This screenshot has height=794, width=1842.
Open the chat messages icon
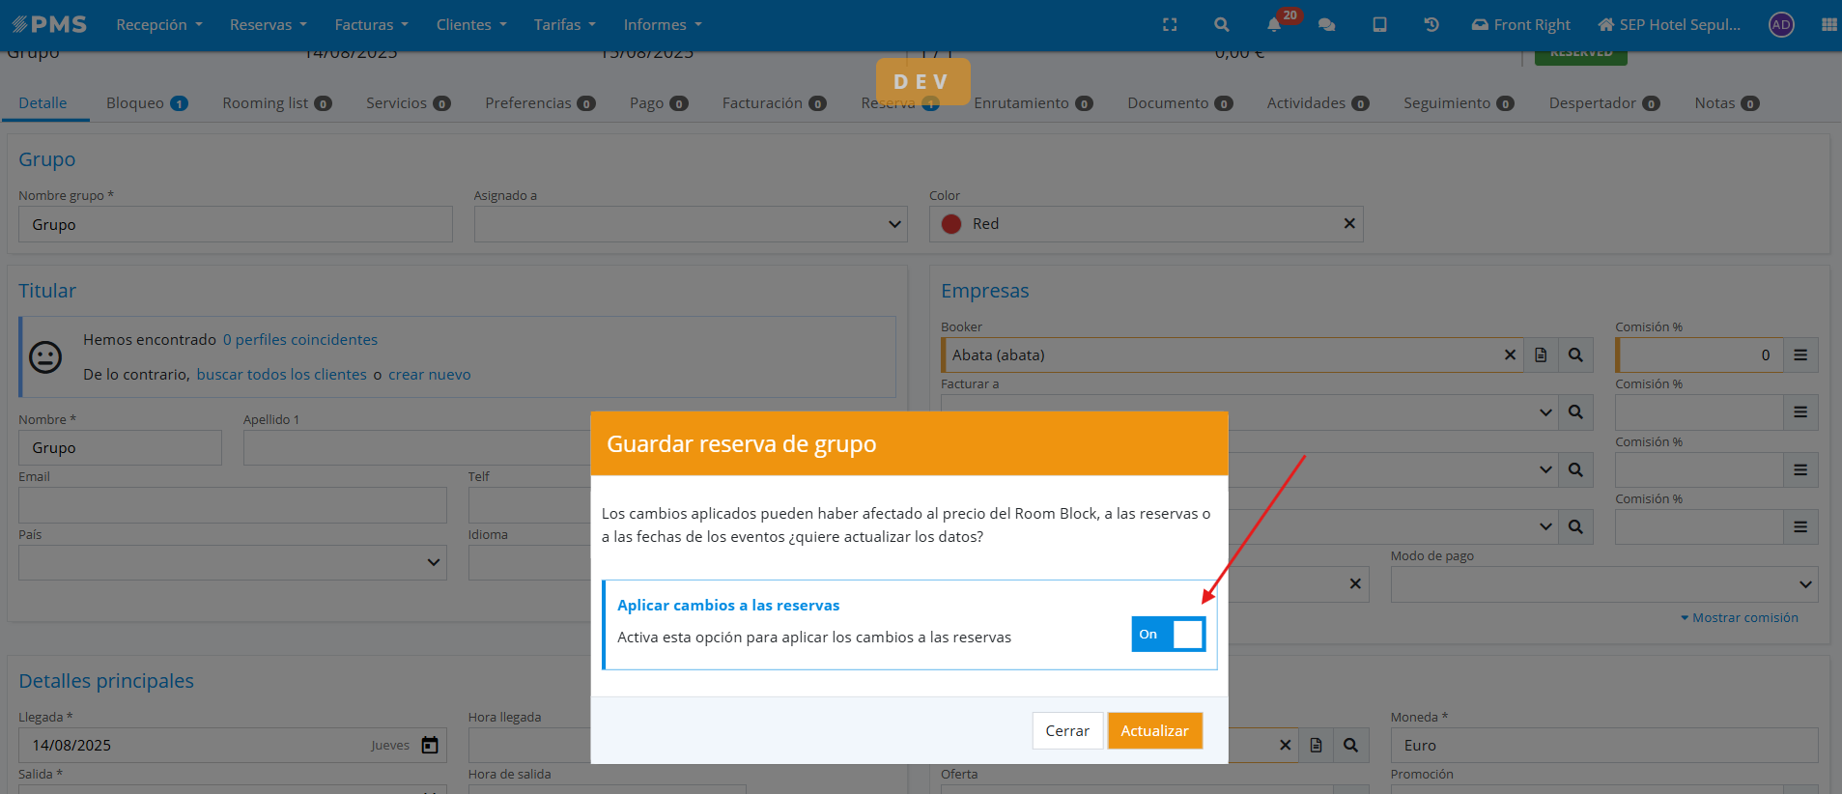coord(1326,25)
